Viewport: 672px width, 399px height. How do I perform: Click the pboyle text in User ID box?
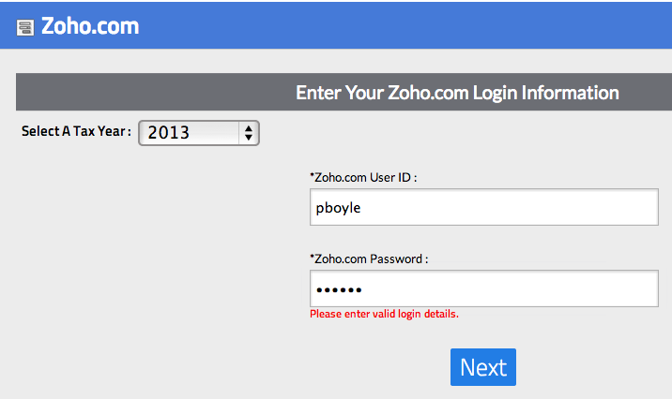tap(338, 209)
